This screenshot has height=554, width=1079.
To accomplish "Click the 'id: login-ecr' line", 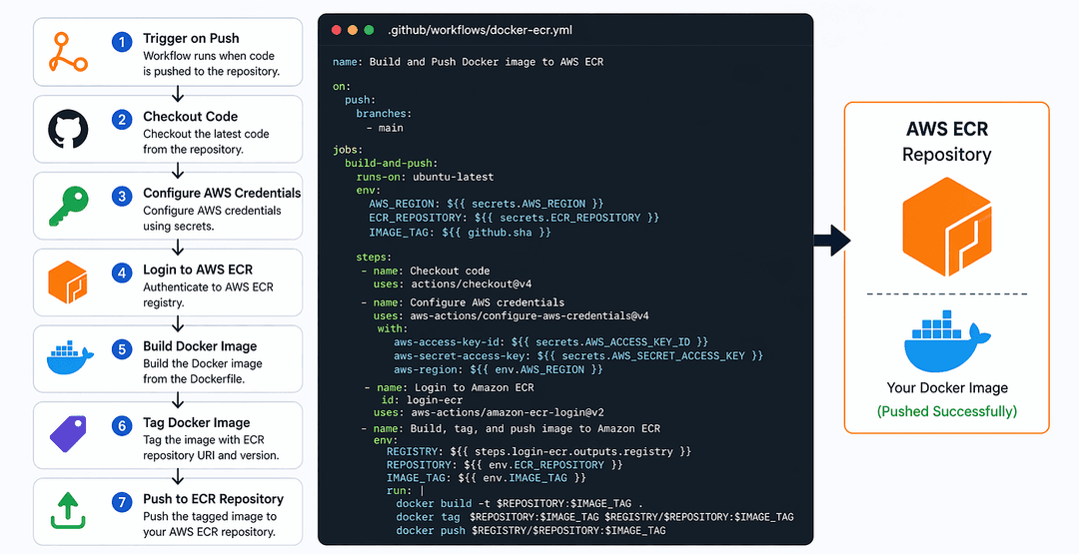I will click(423, 400).
